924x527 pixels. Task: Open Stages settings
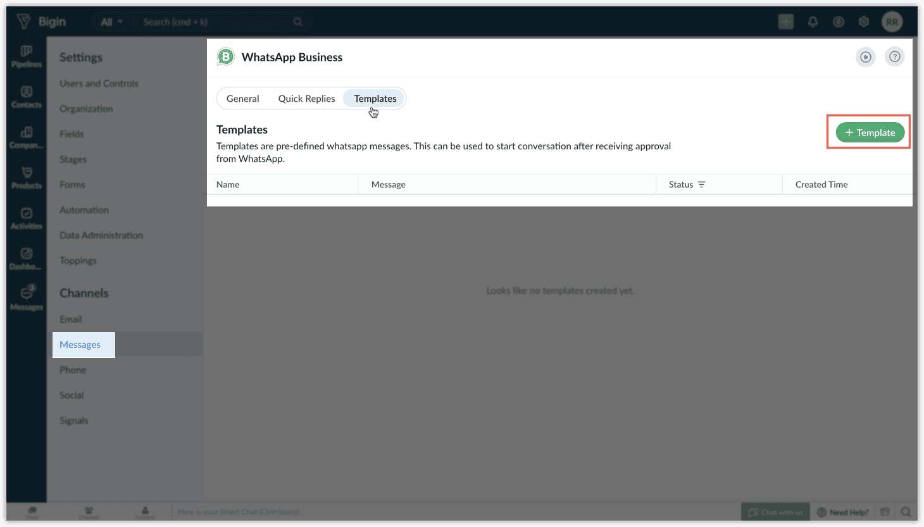pos(73,159)
